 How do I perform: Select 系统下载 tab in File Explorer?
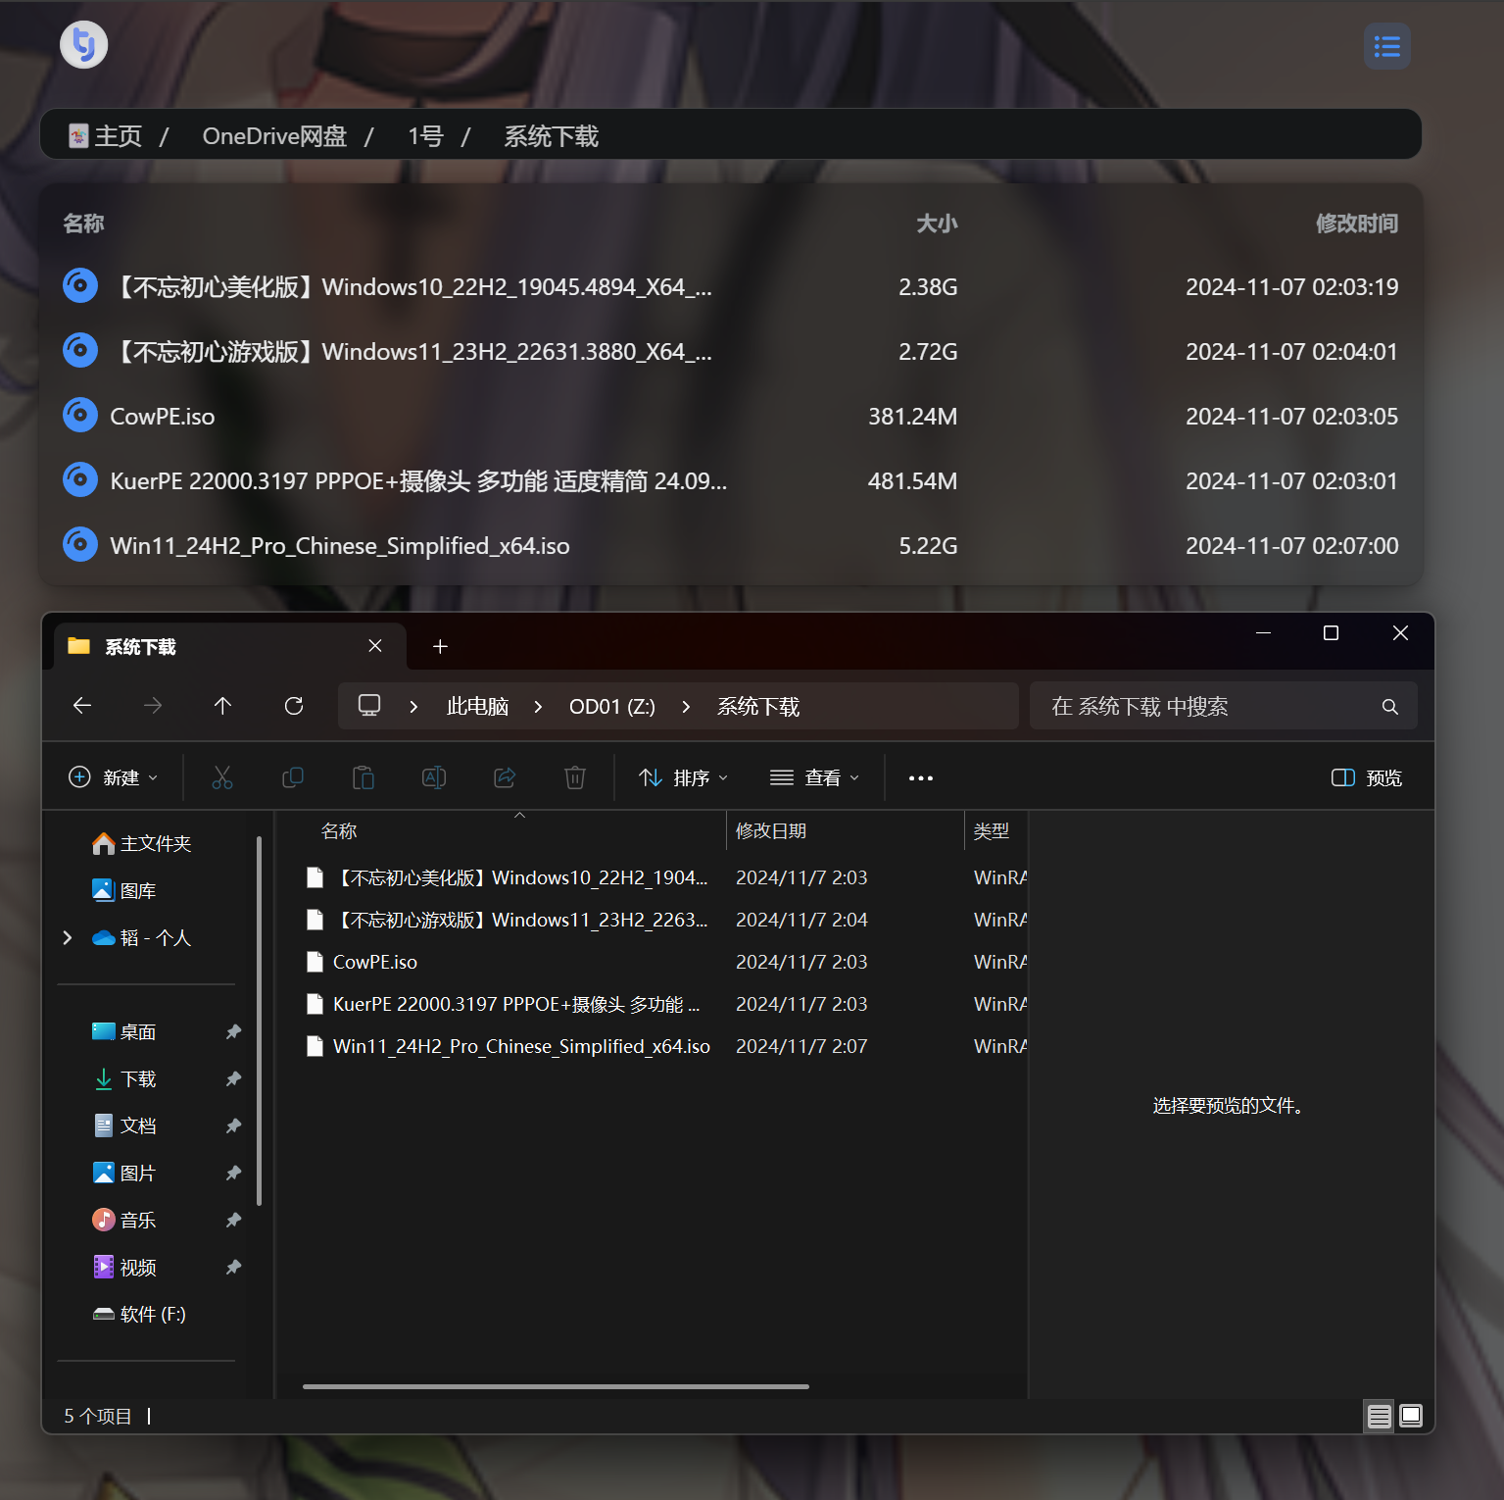[229, 646]
